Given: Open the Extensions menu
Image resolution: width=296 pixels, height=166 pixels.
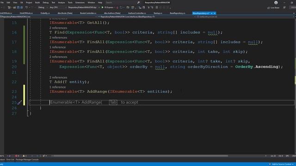Looking at the screenshot, I should pyautogui.click(x=80, y=3).
